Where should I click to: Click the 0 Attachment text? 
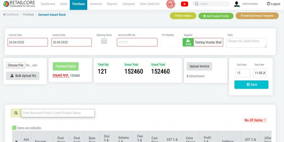[x=196, y=76]
